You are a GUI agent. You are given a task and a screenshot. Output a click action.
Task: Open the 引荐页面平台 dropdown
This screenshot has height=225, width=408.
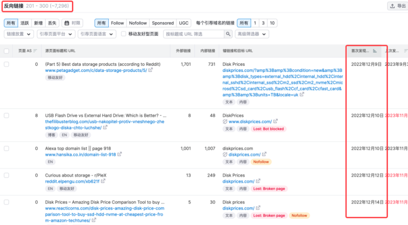(56, 34)
